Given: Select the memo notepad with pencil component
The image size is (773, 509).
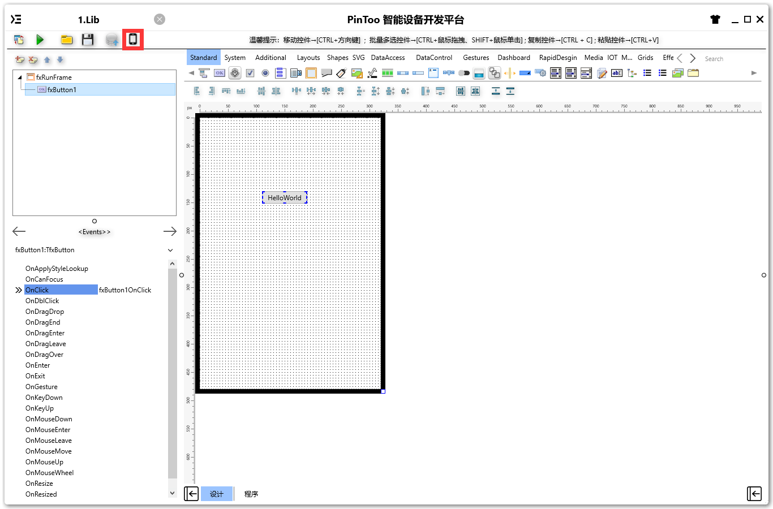Looking at the screenshot, I should point(602,73).
